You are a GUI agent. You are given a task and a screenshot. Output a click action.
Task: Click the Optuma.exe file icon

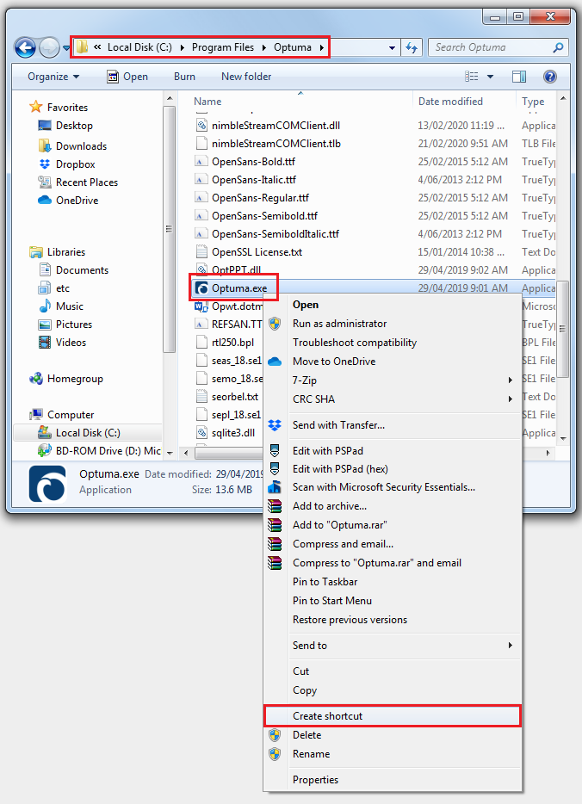202,288
